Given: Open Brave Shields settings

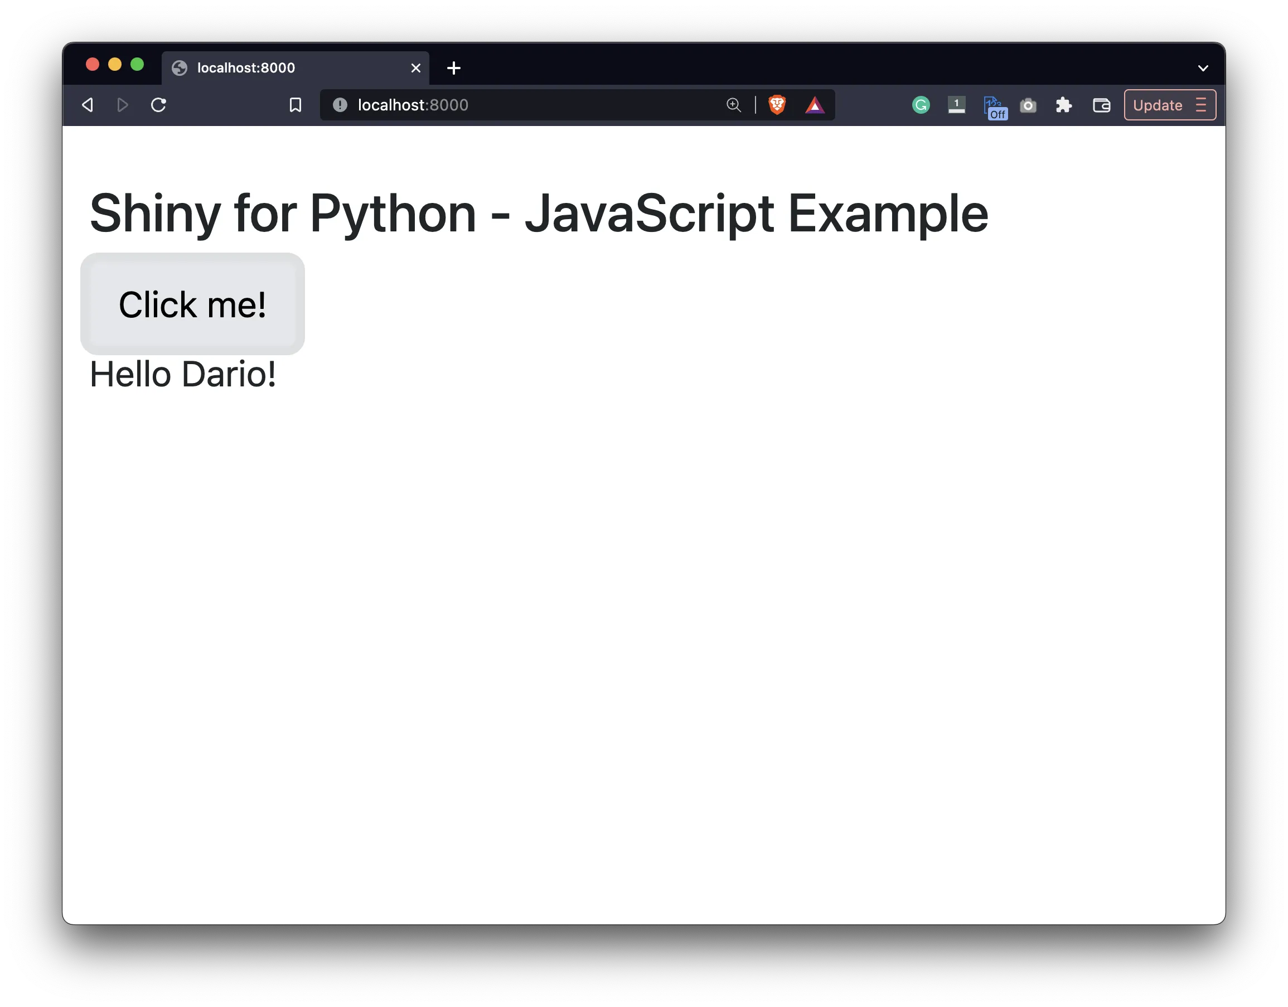Looking at the screenshot, I should pyautogui.click(x=777, y=105).
